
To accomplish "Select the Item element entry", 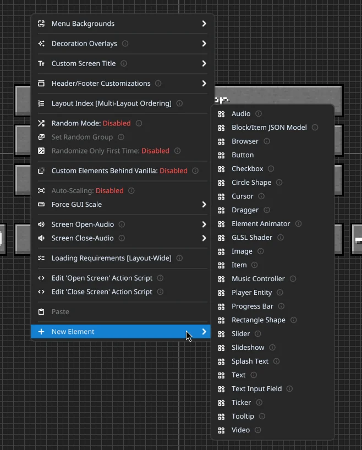I will click(273, 265).
